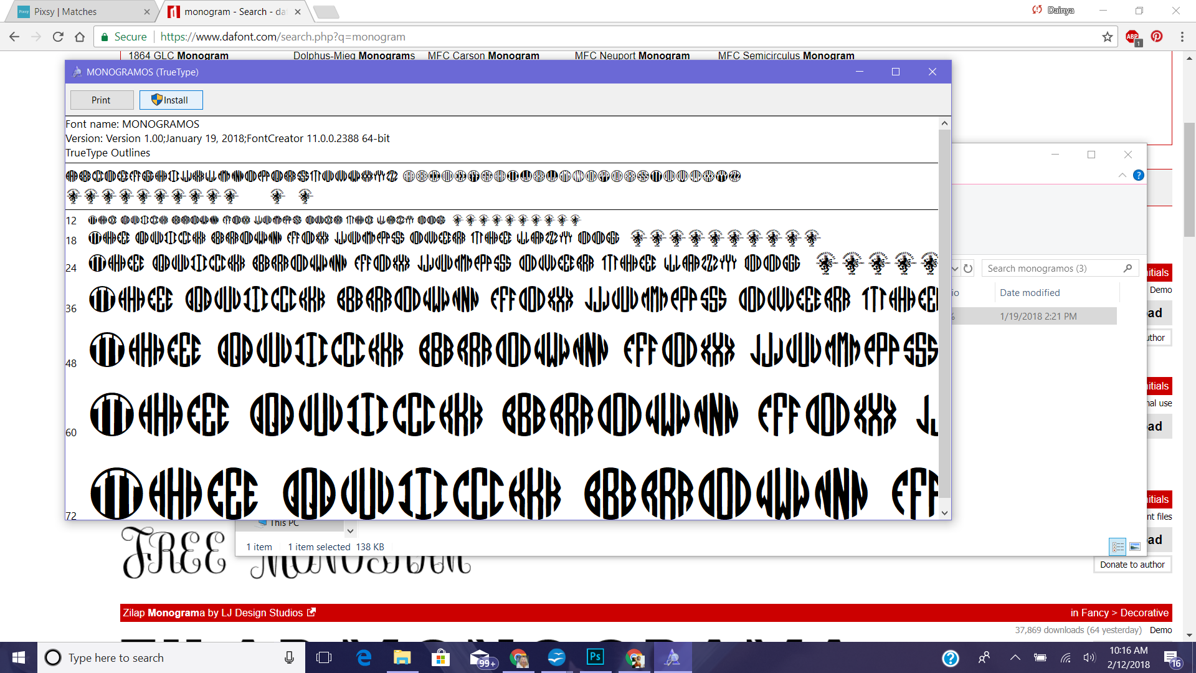Close the Pixsy Matches tab
This screenshot has height=673, width=1196.
(147, 12)
